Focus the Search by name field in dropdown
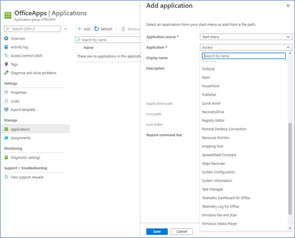295x238 pixels. 244,56
